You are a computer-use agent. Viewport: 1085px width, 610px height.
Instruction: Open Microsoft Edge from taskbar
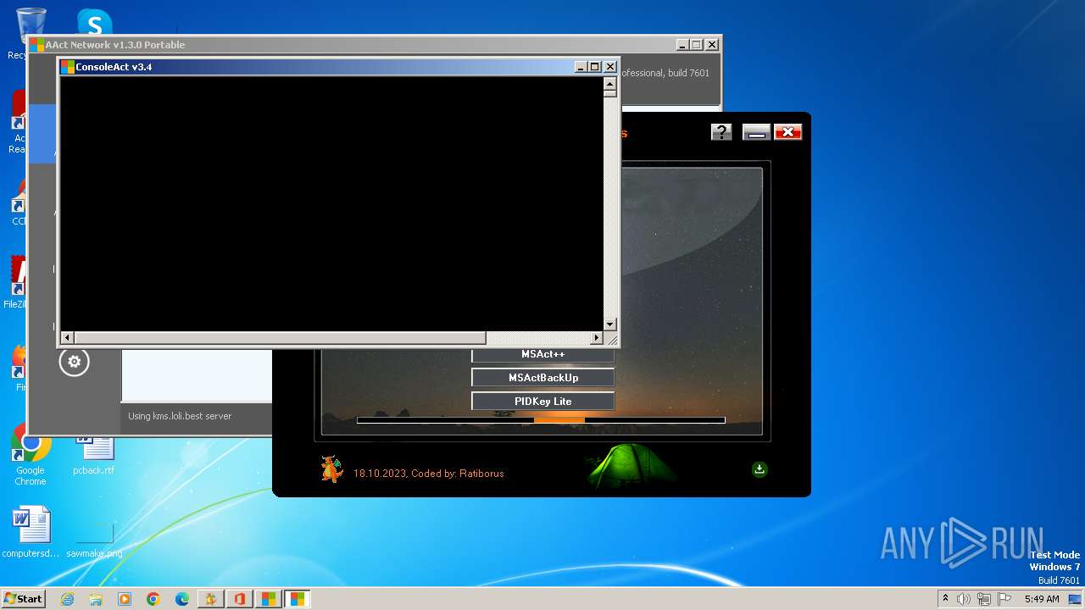coord(182,599)
